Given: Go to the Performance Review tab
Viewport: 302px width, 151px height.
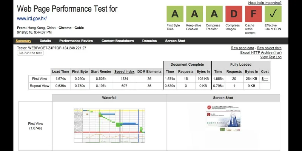Looking at the screenshot, I should [x=76, y=41].
